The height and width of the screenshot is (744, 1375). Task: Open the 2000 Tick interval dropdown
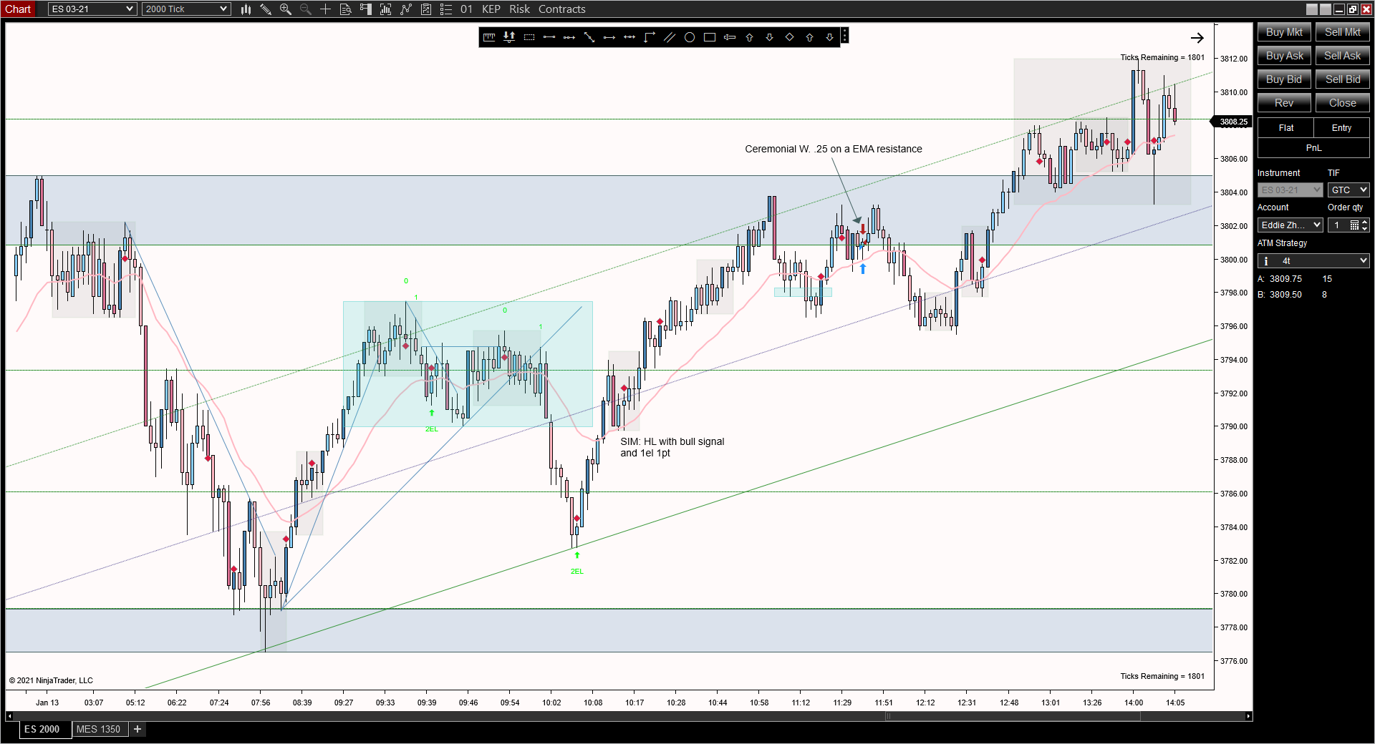click(x=186, y=9)
